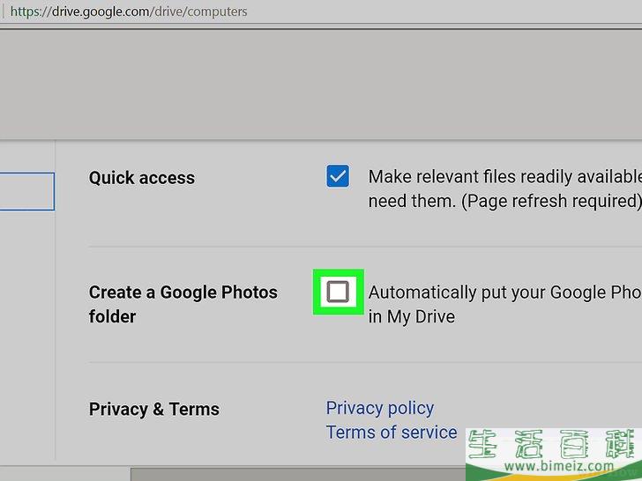Viewport: 642px width, 481px height.
Task: Select the highlighted settings tab in left sidebar
Action: pos(27,191)
